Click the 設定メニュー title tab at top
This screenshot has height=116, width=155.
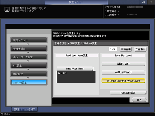coord(76,2)
